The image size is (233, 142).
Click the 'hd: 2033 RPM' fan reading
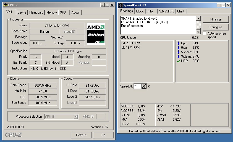(x=131, y=43)
